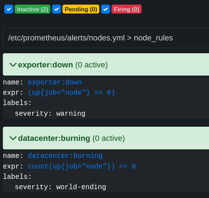
Task: Click the labels: line under exporter:down
Action: point(17,103)
